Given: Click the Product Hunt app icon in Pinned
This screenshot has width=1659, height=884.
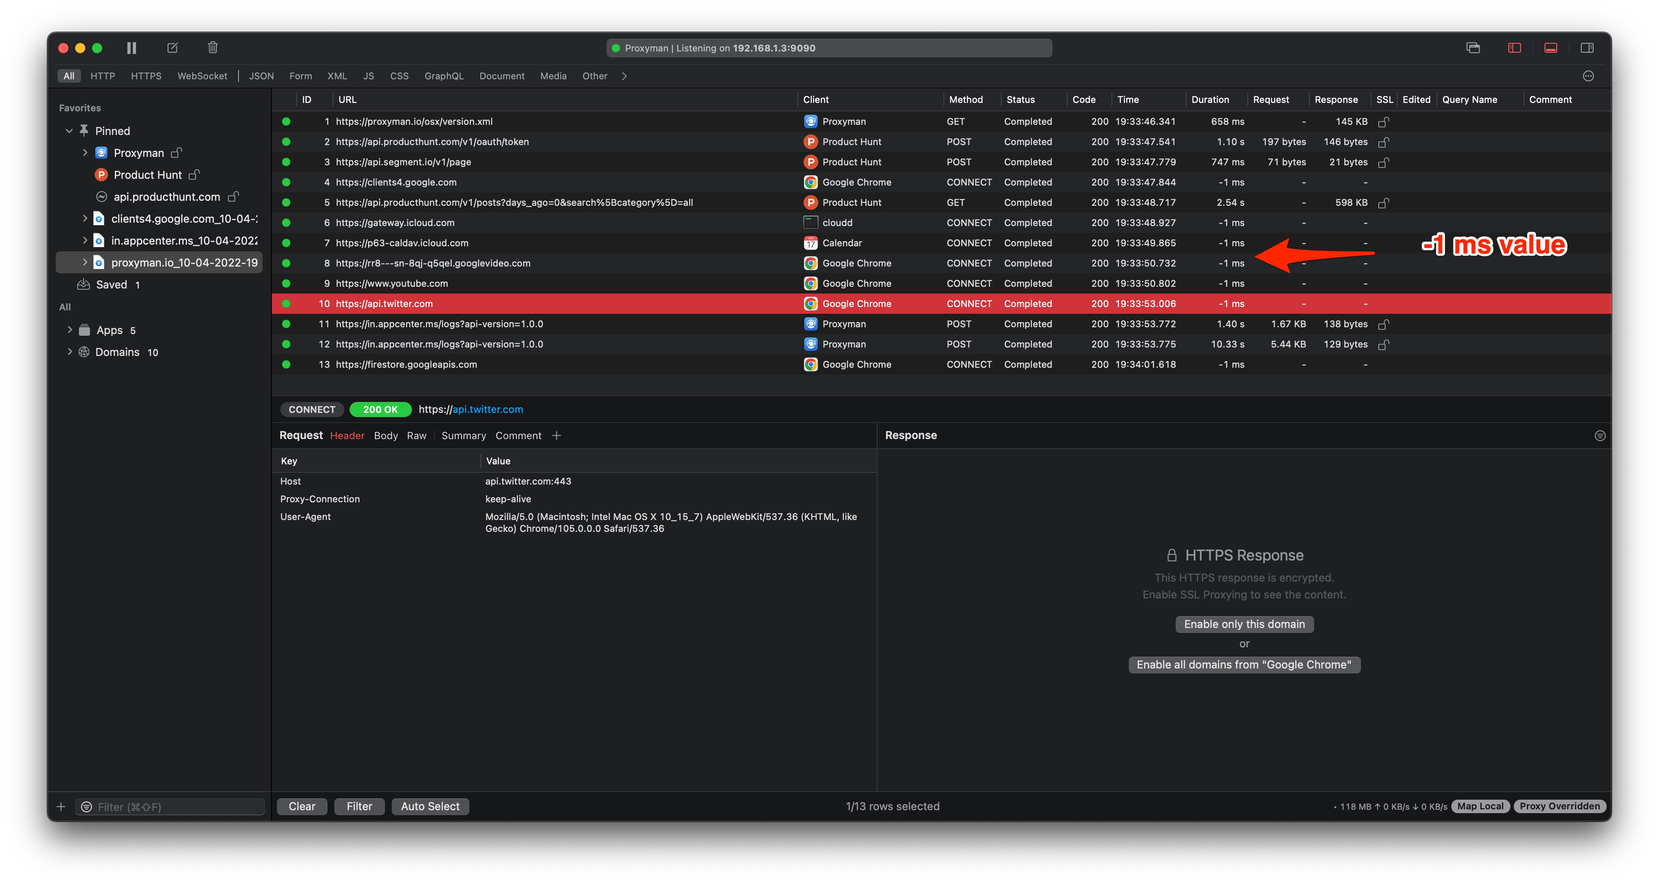Looking at the screenshot, I should click(101, 174).
